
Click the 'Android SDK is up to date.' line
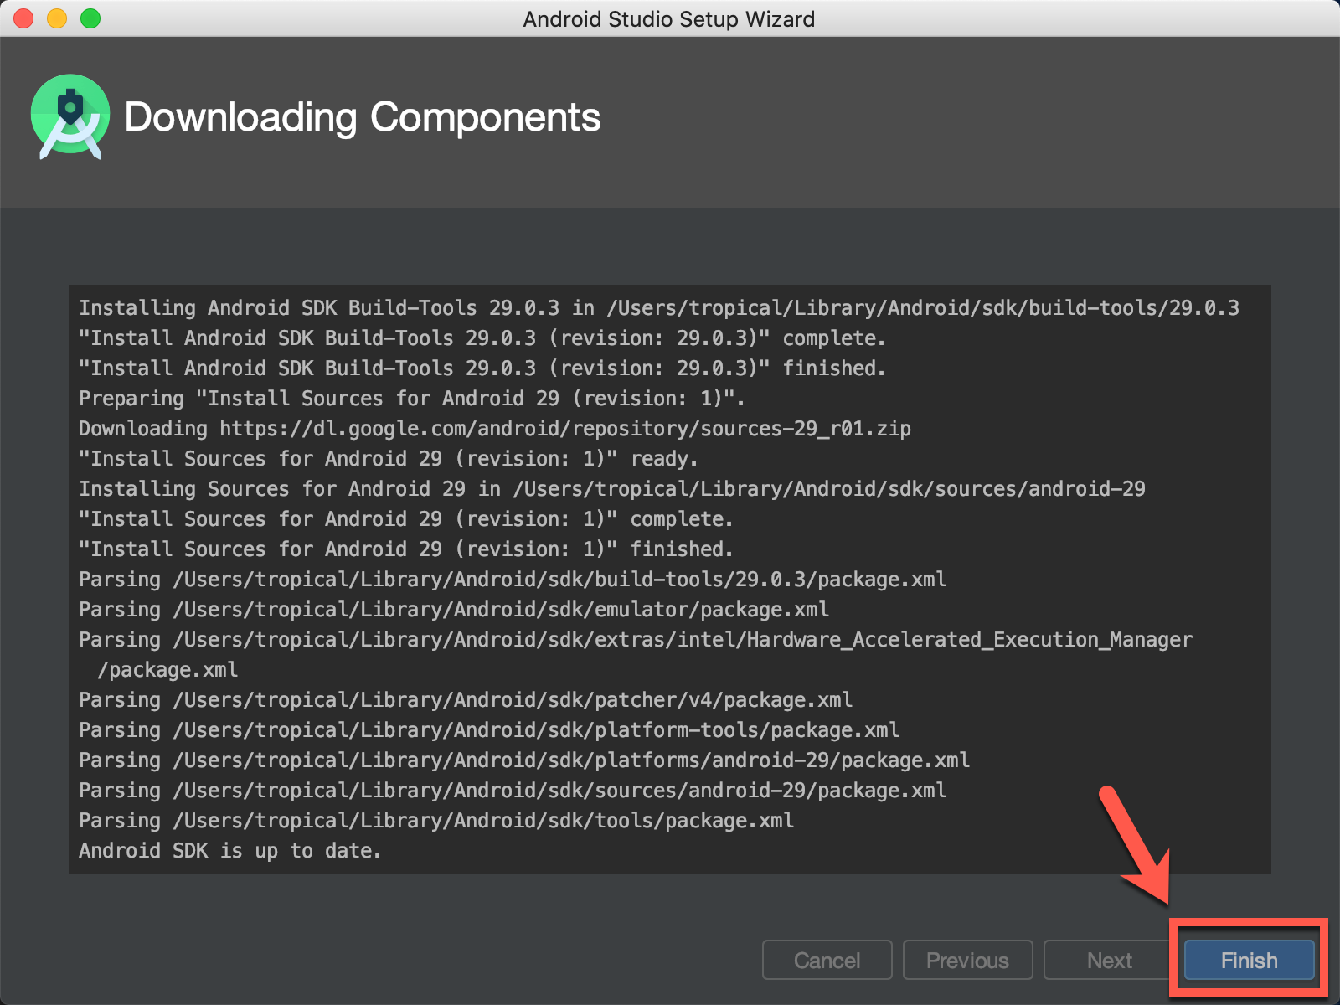coord(230,851)
